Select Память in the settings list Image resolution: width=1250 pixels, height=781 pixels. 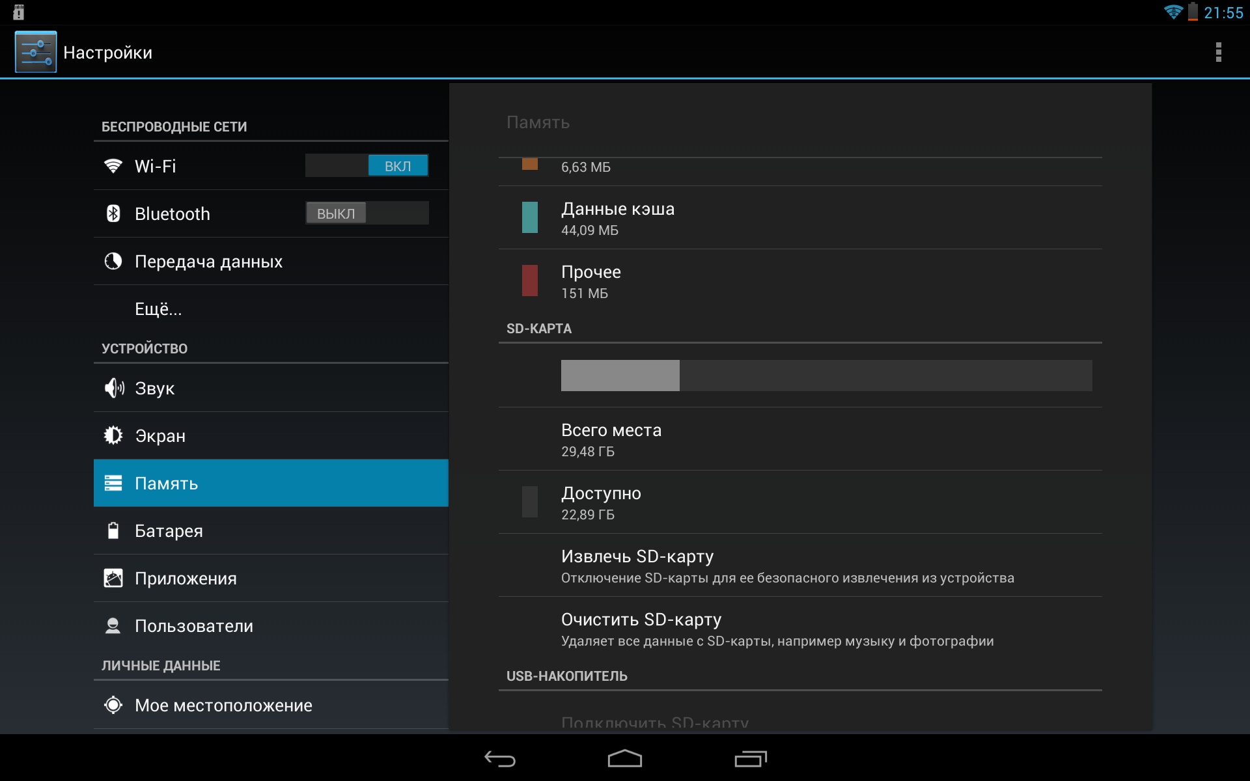pos(271,483)
